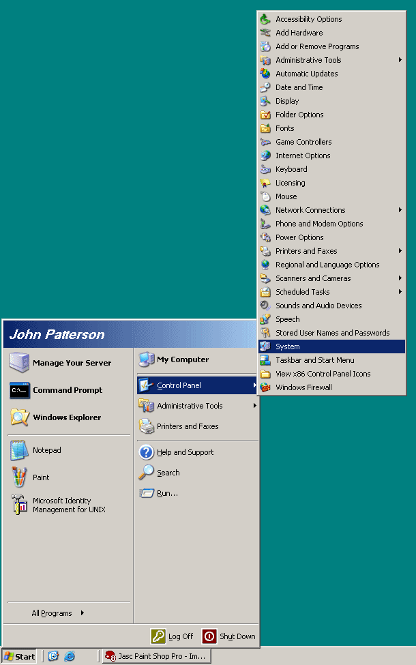Open Folder Options entry
Image resolution: width=416 pixels, height=665 pixels.
tap(299, 115)
